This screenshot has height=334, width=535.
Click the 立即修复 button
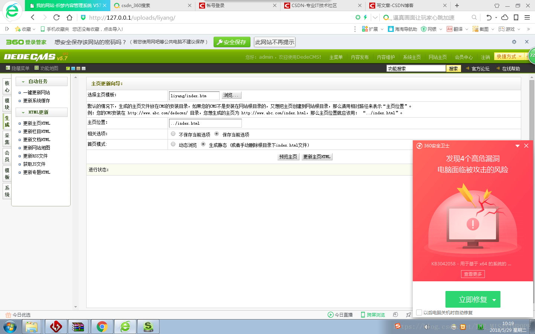click(473, 299)
